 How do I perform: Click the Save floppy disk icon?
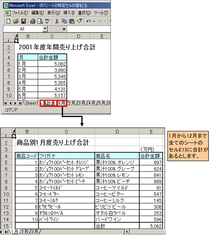click(x=24, y=21)
